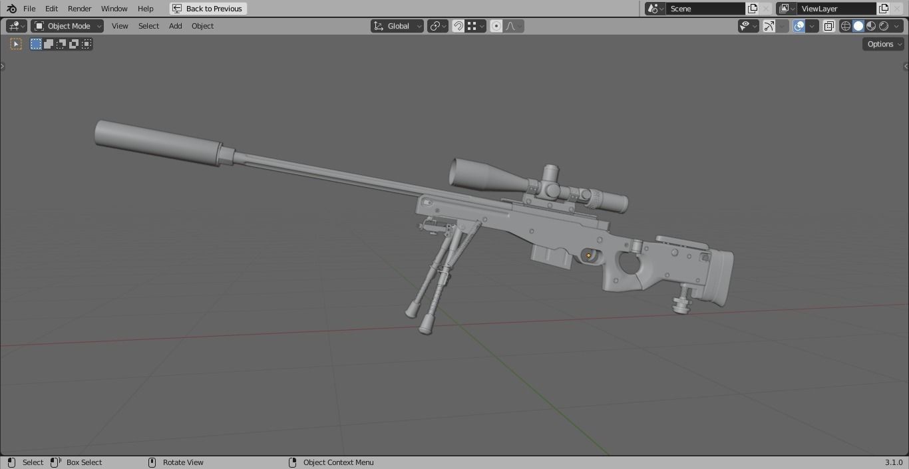The height and width of the screenshot is (469, 909).
Task: Click the orange object origin dot
Action: coord(588,255)
